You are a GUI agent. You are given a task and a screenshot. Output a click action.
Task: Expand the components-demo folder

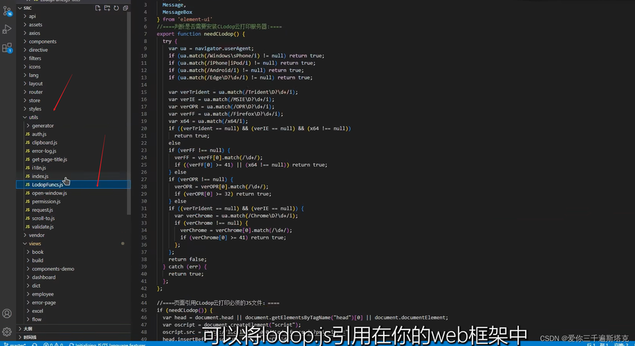tap(73, 269)
